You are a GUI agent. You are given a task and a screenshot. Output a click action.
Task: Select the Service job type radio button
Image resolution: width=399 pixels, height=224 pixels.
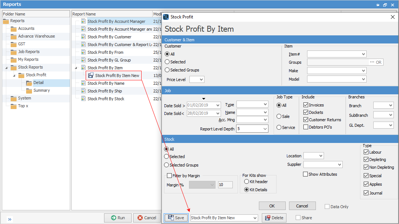pyautogui.click(x=279, y=127)
